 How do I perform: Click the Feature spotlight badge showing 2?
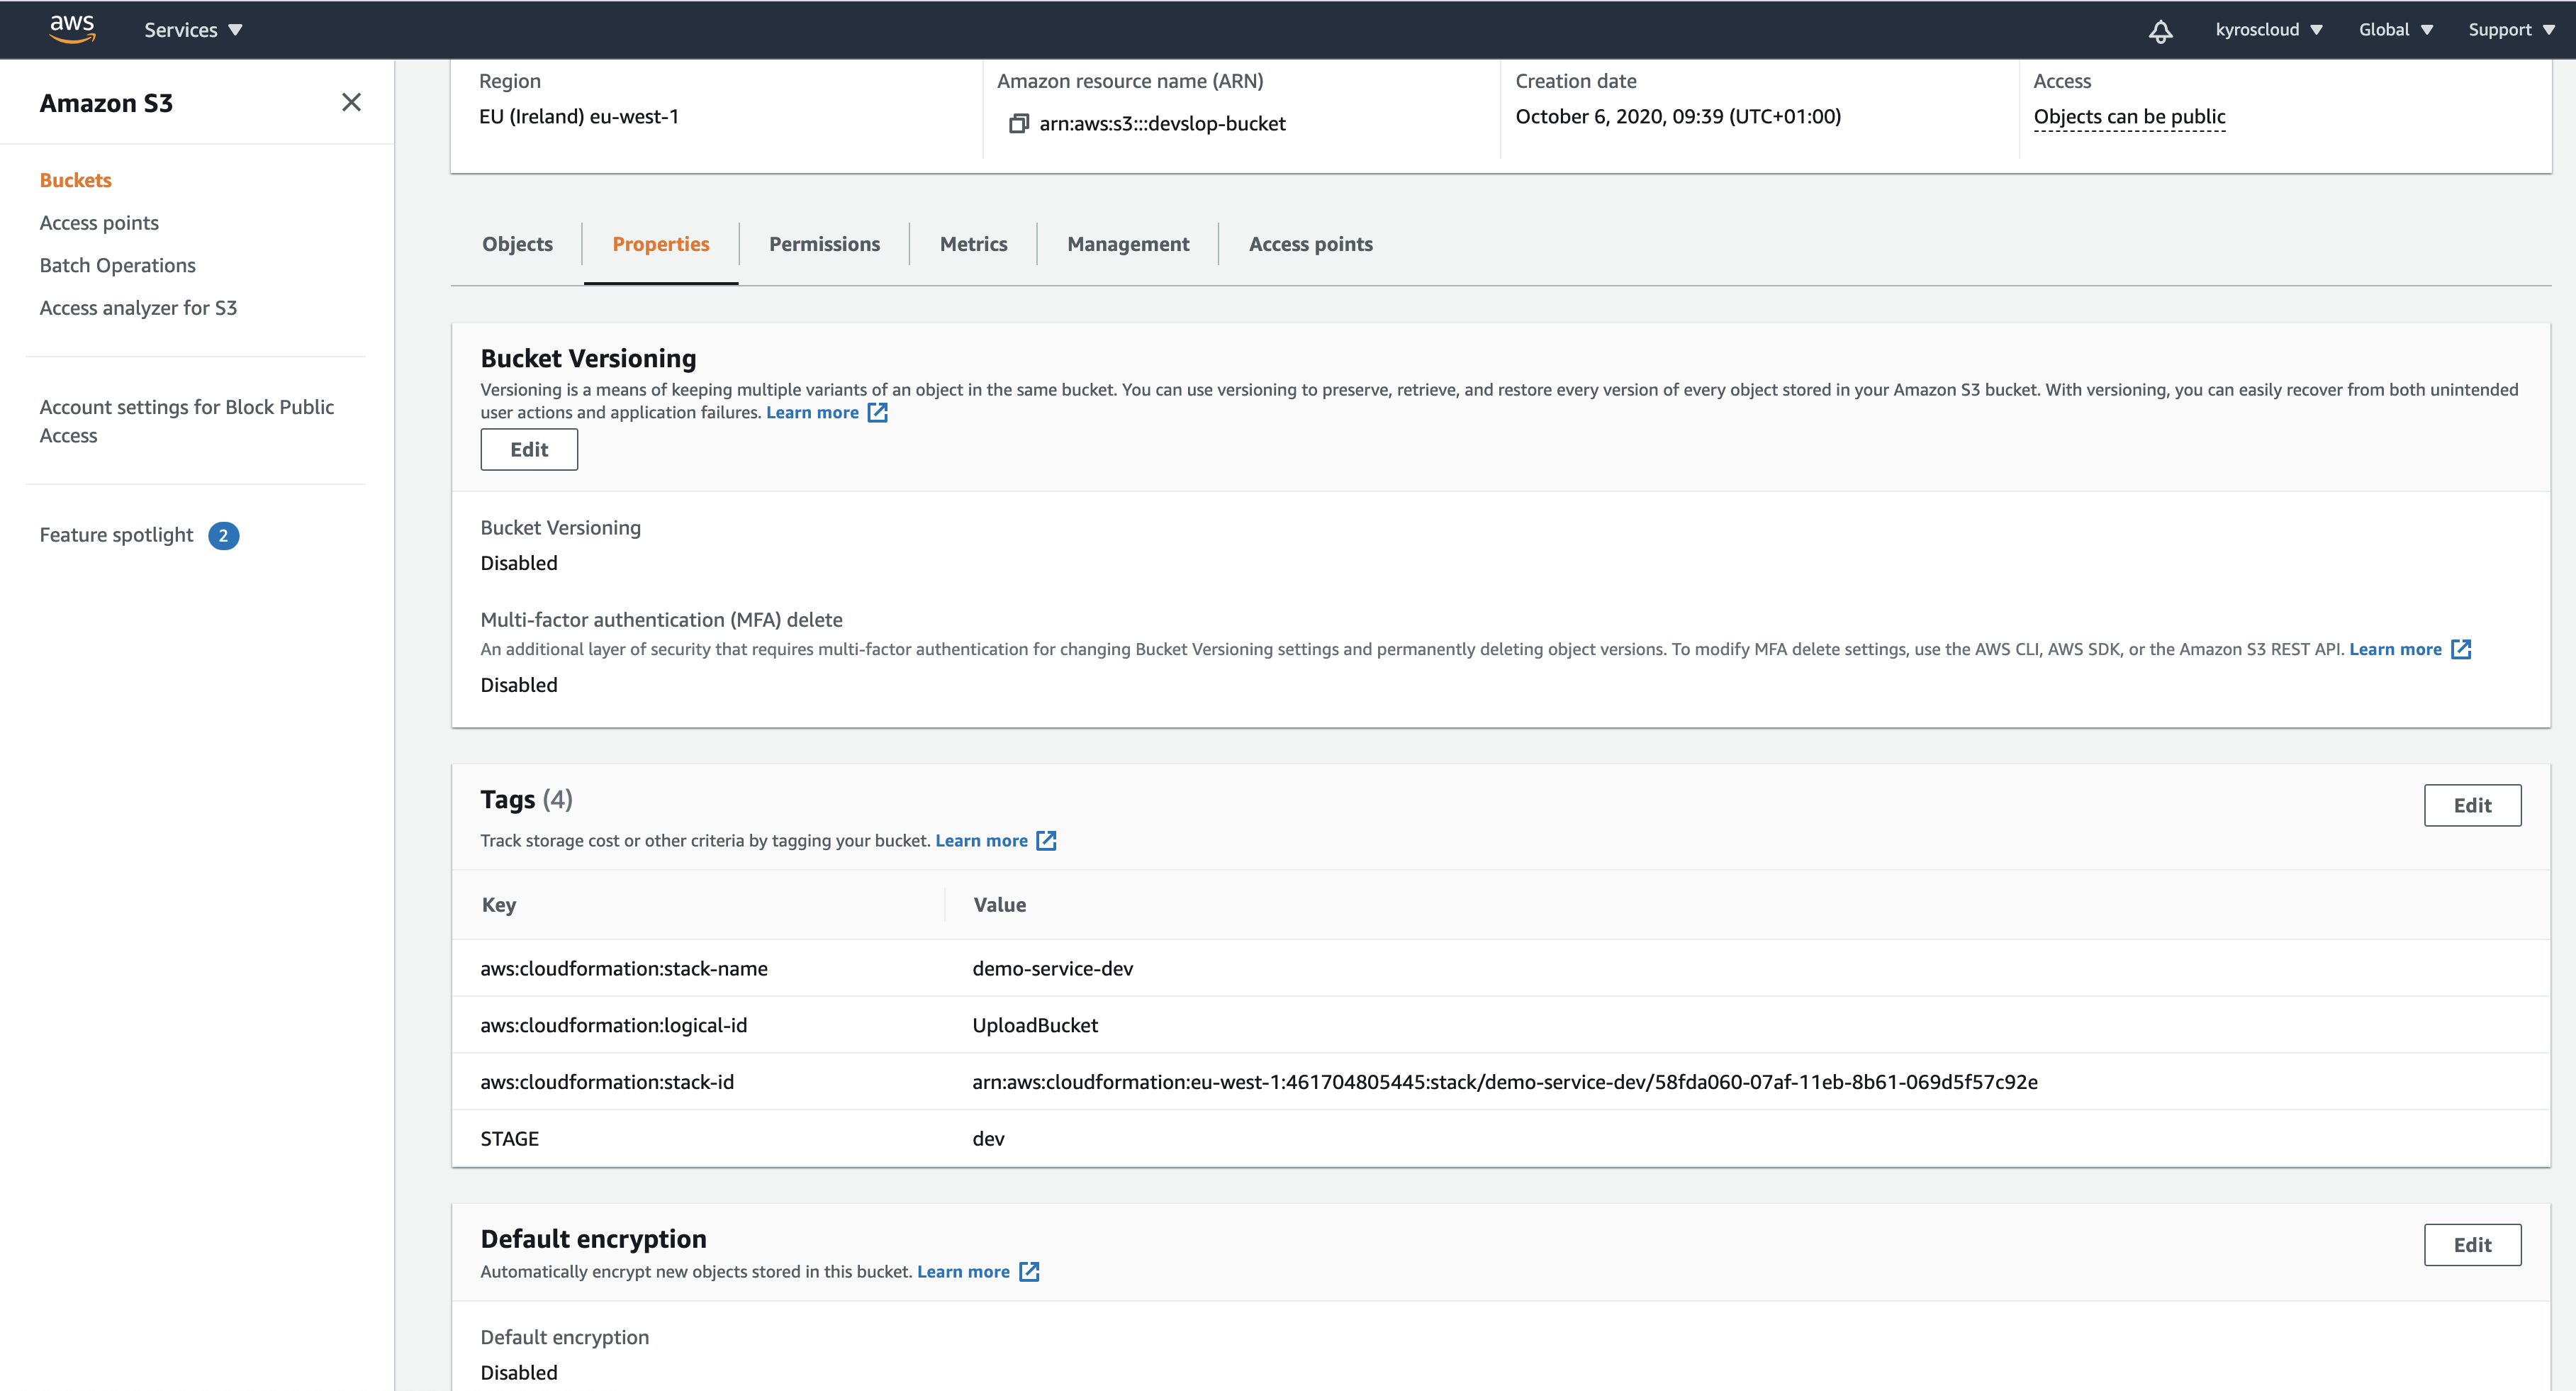pyautogui.click(x=223, y=535)
